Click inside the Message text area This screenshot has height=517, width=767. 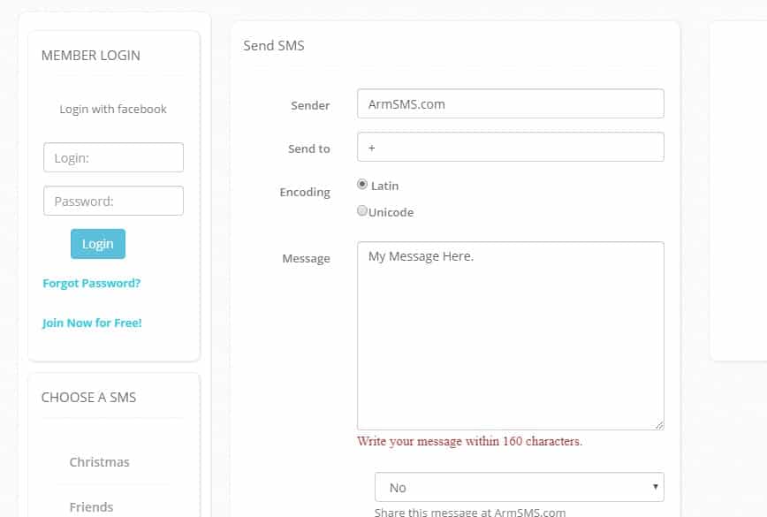[510, 336]
